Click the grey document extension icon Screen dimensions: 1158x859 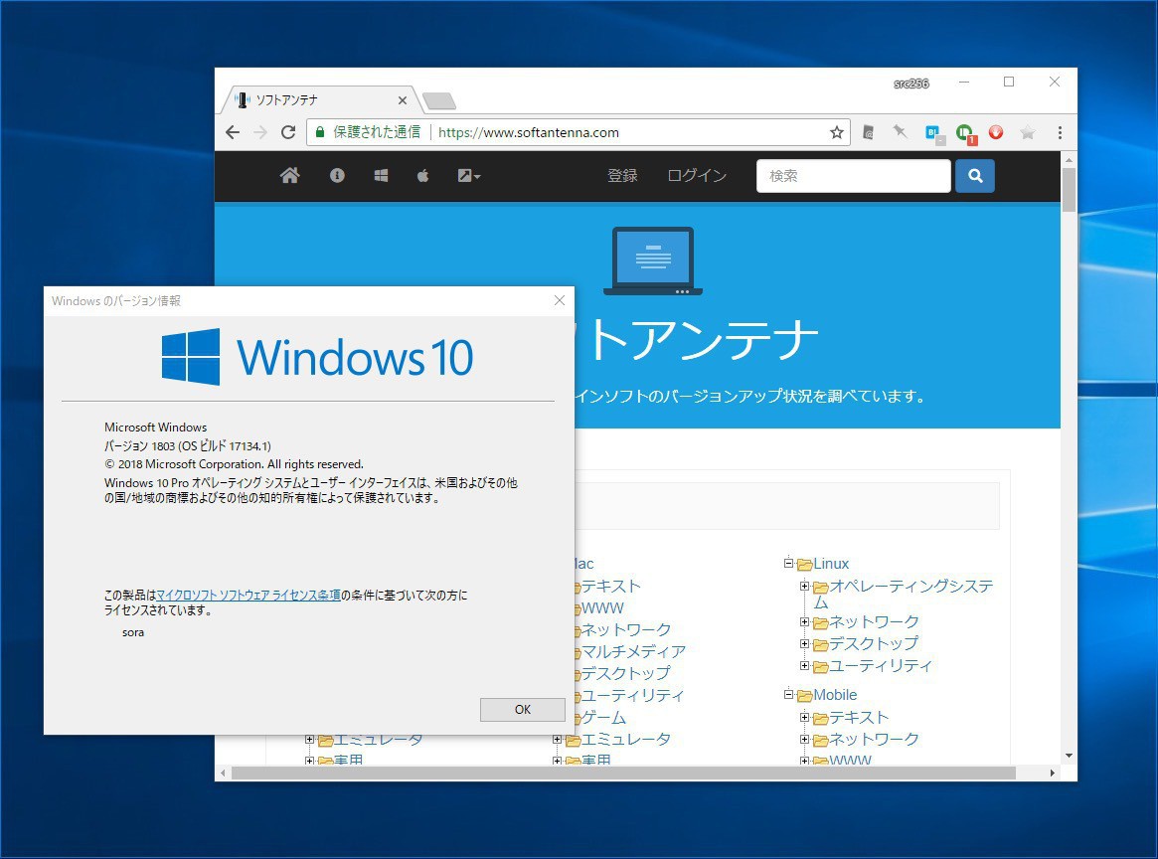(x=869, y=132)
